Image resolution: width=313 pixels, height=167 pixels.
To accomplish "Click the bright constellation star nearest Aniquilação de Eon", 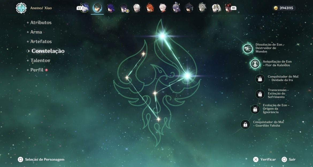I will [x=187, y=76].
